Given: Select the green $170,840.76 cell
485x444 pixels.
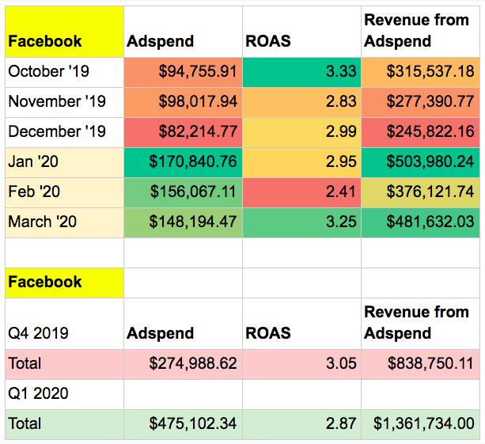Looking at the screenshot, I should (183, 162).
